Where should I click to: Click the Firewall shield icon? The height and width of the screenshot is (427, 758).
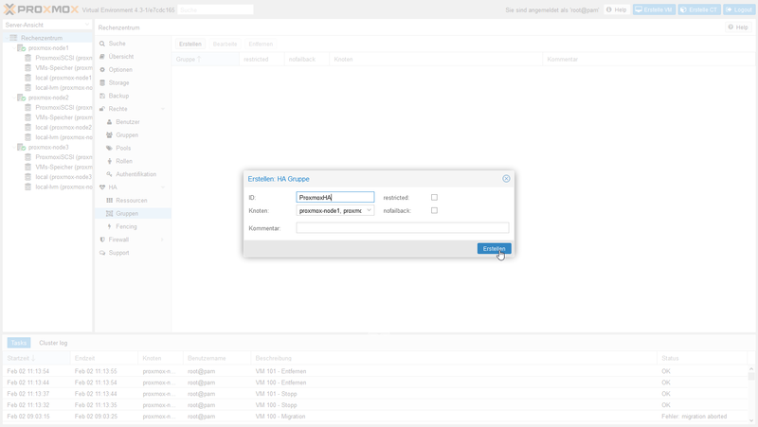102,240
